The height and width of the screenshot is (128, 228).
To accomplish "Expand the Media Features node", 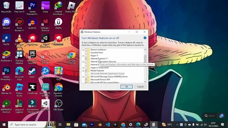I will pos(83,71).
